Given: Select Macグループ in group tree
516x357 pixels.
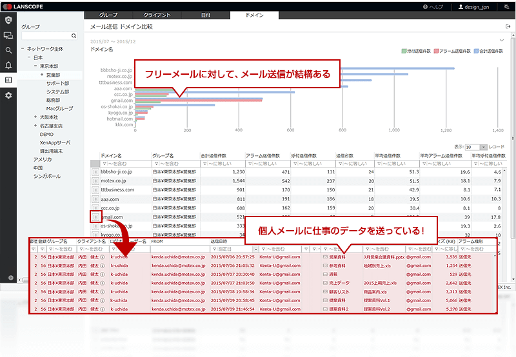Looking at the screenshot, I should [59, 108].
